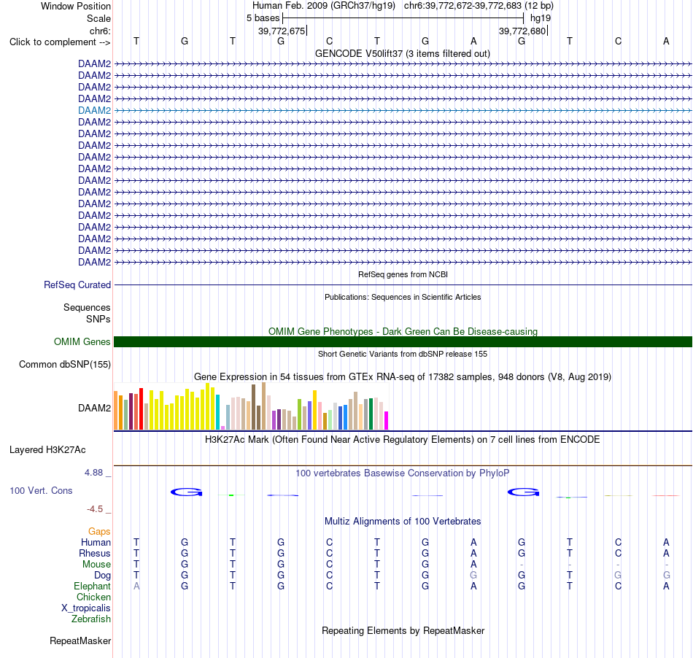The image size is (693, 658).
Task: Click the RepeatMasker side label
Action: point(80,641)
